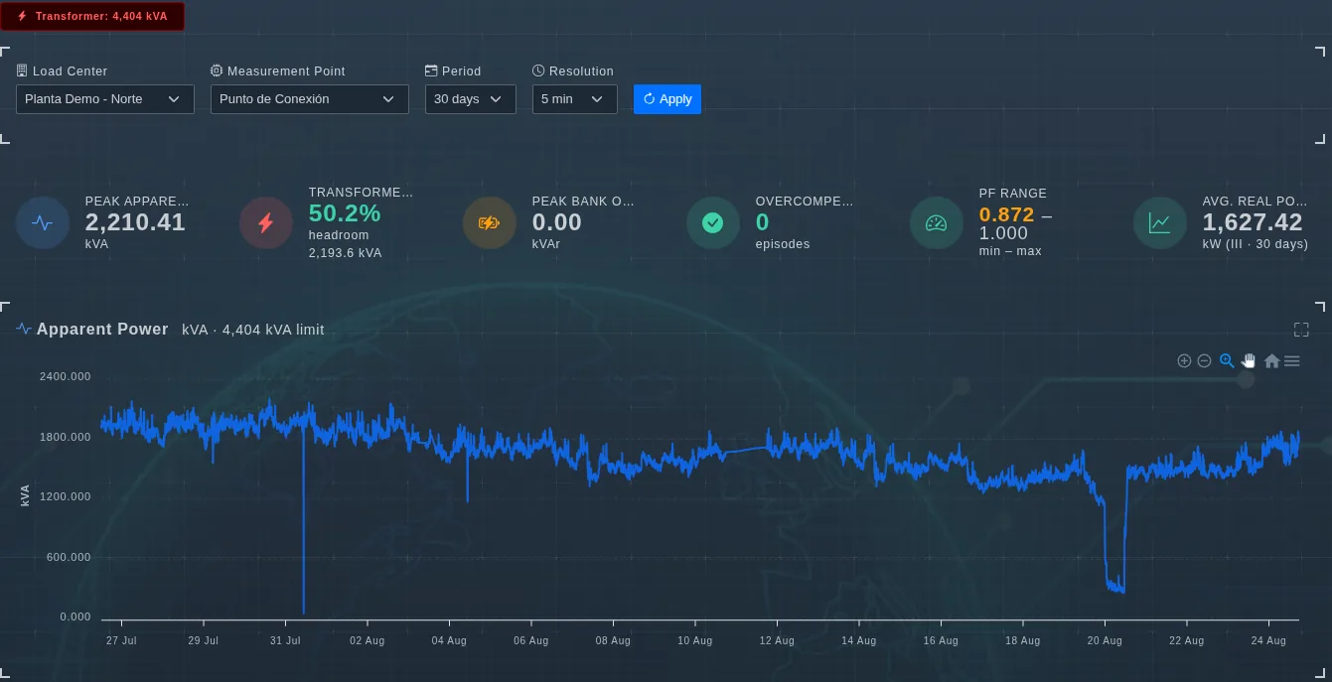The height and width of the screenshot is (682, 1332).
Task: Click the 12 Aug axis label
Action: coord(777,641)
